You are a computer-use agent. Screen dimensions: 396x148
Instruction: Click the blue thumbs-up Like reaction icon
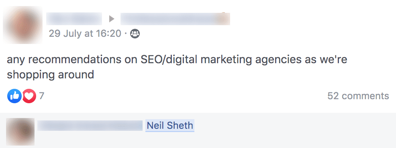pyautogui.click(x=14, y=96)
